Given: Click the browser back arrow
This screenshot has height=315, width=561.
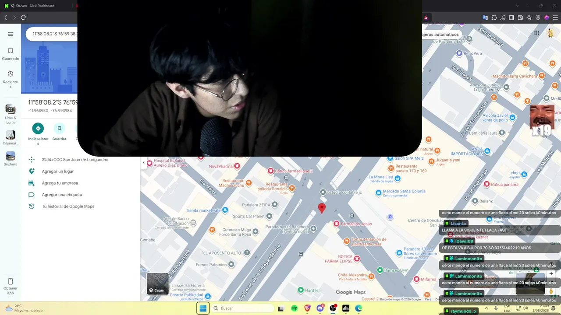Looking at the screenshot, I should click(6, 17).
